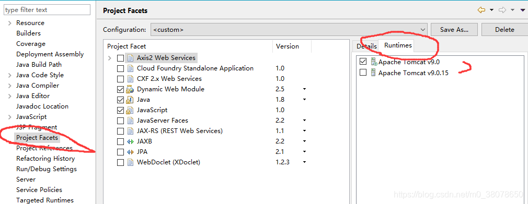Uncheck the Dynamic Web Module facet
Image resolution: width=528 pixels, height=204 pixels.
pos(120,89)
